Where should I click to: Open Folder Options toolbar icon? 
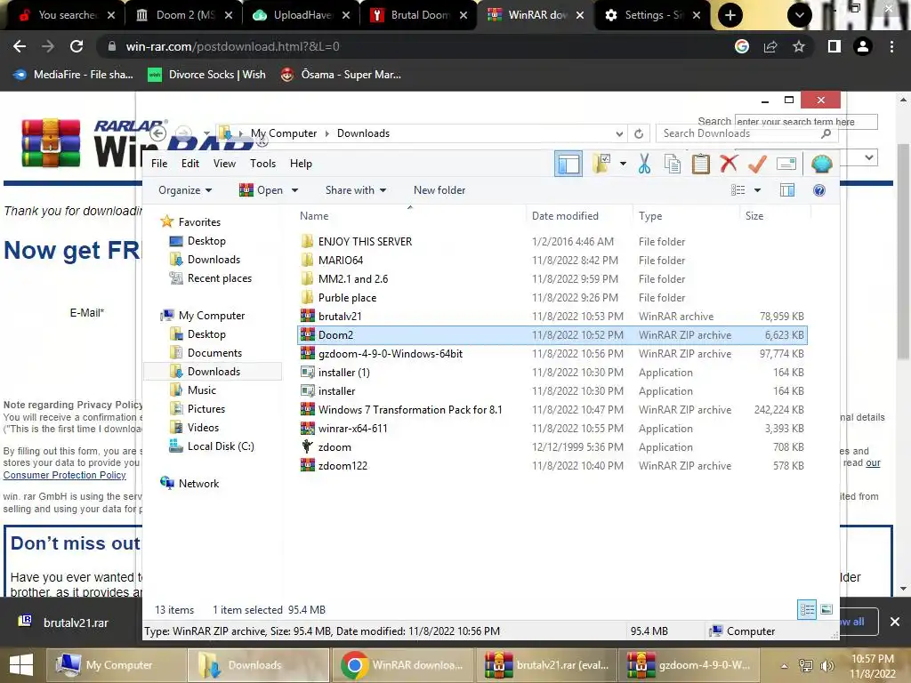point(601,164)
